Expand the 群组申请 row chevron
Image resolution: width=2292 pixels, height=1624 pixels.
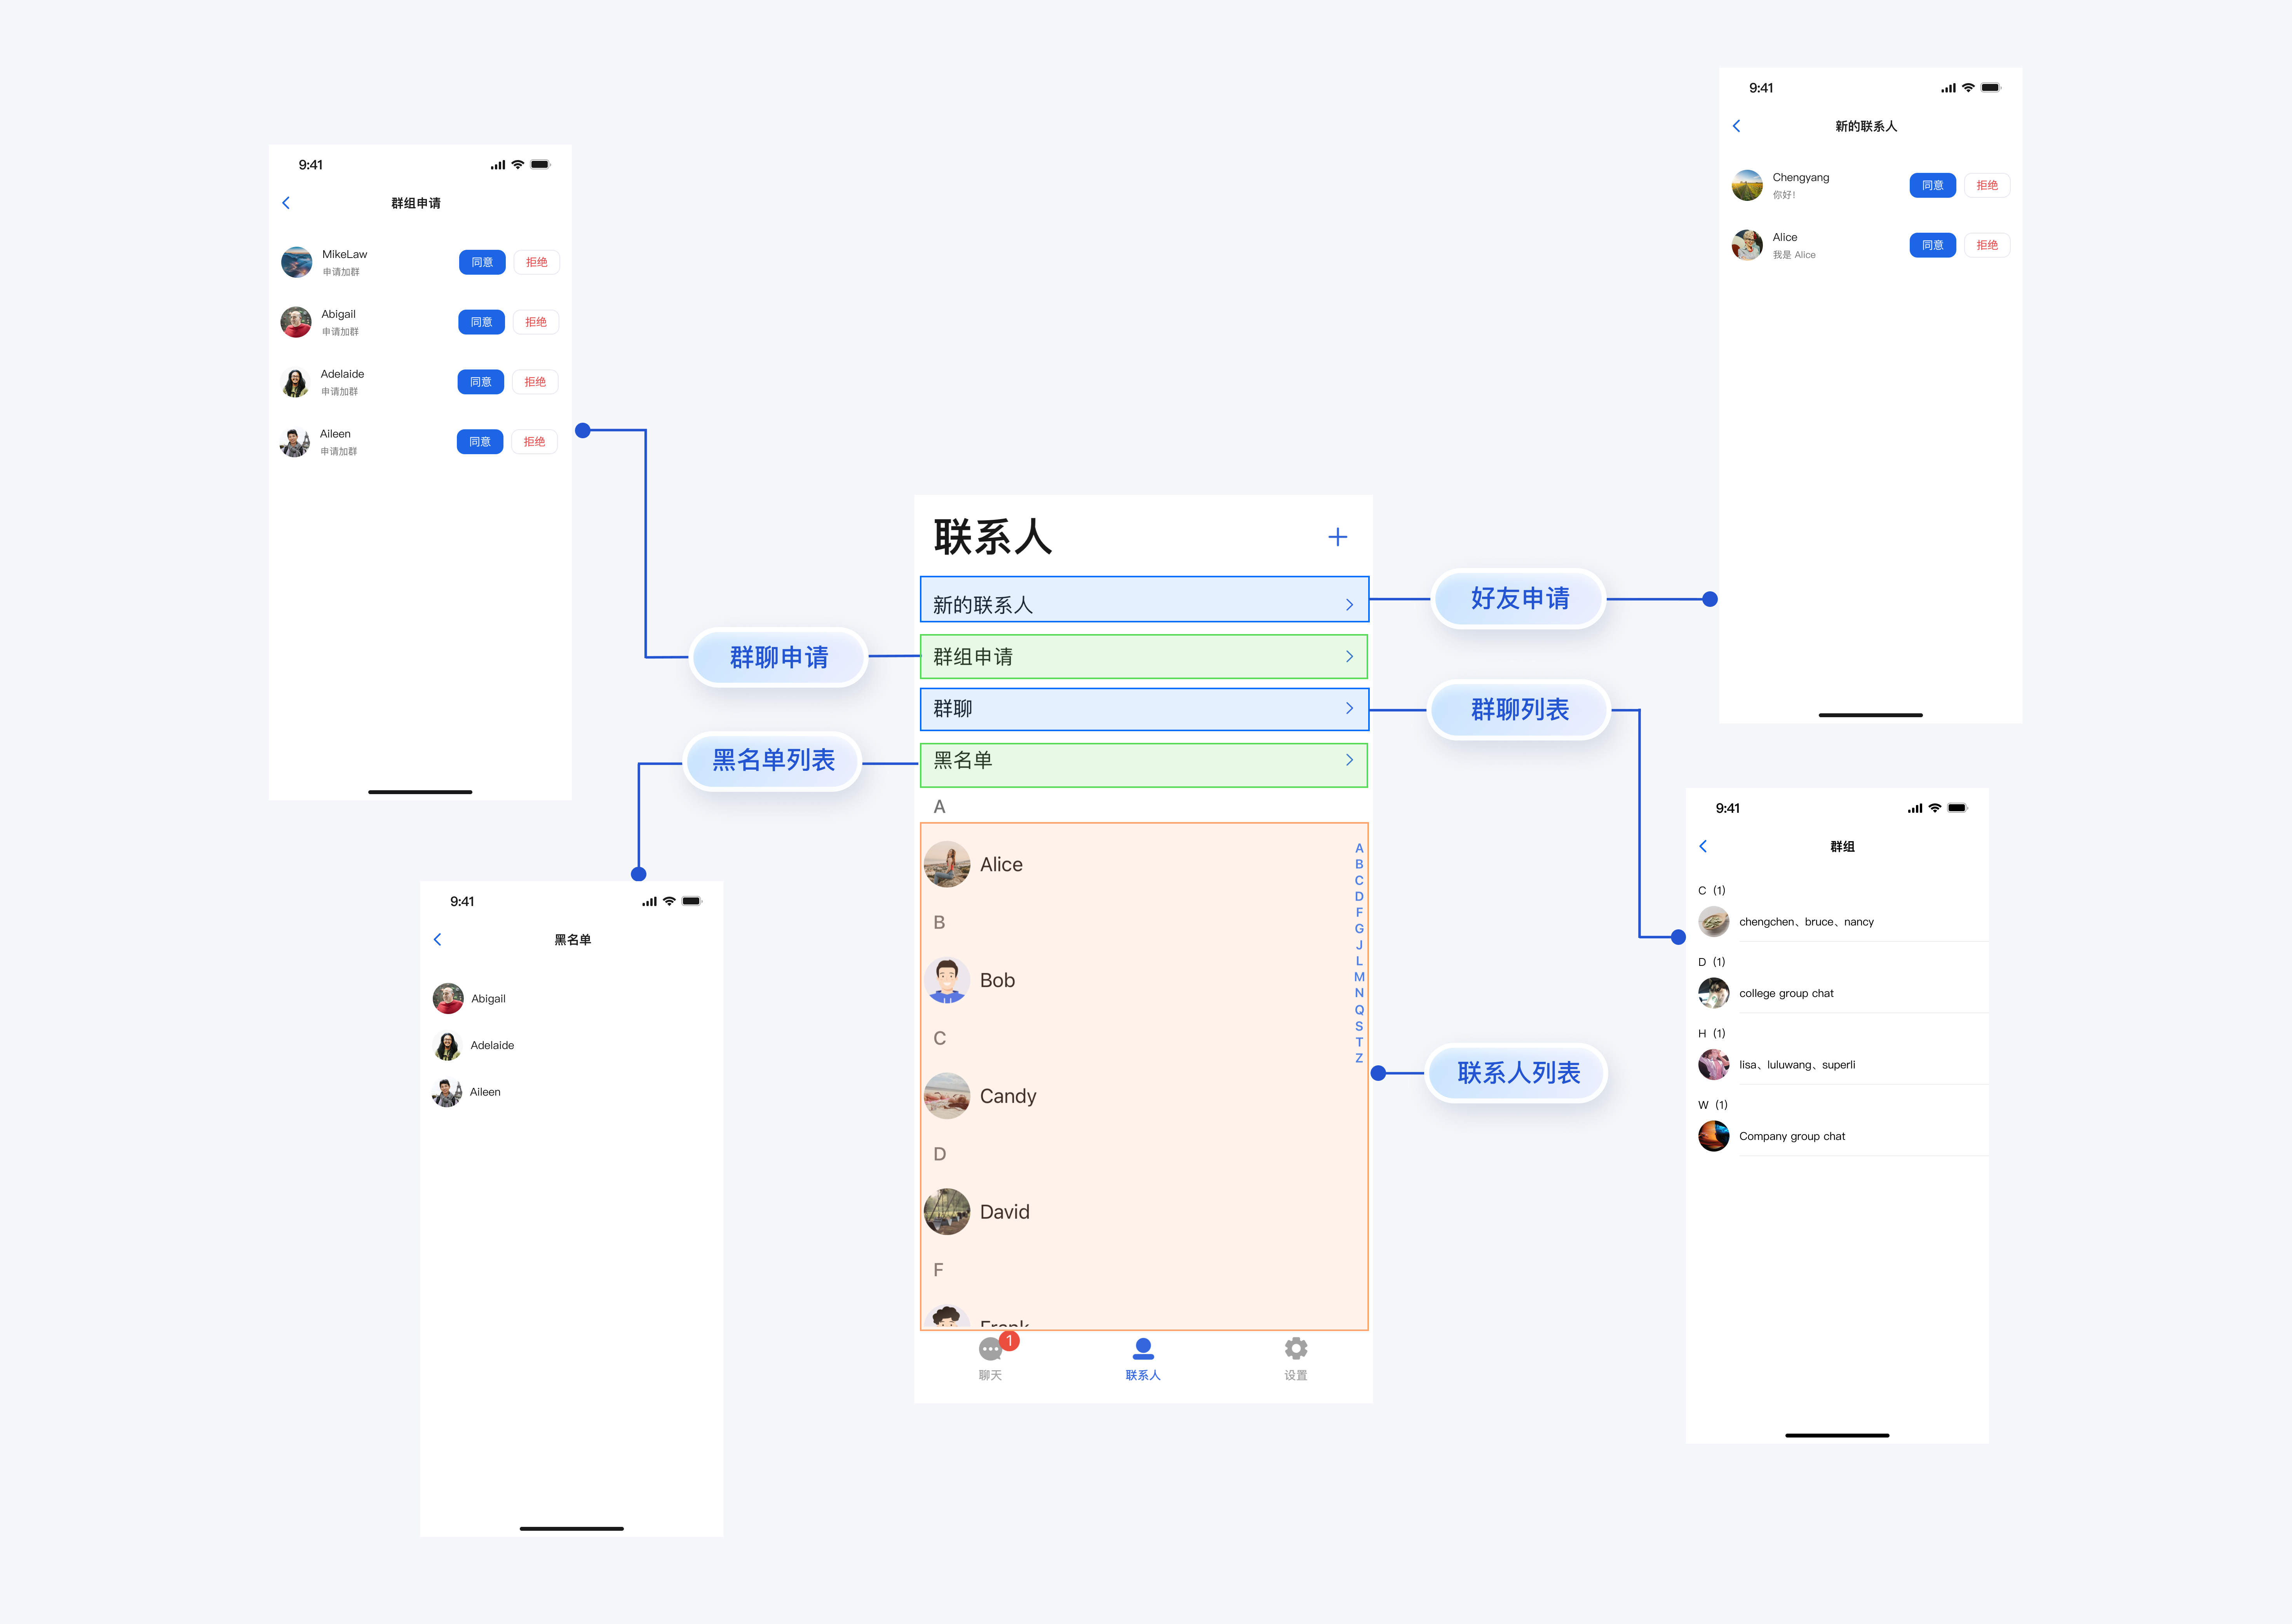tap(1349, 657)
